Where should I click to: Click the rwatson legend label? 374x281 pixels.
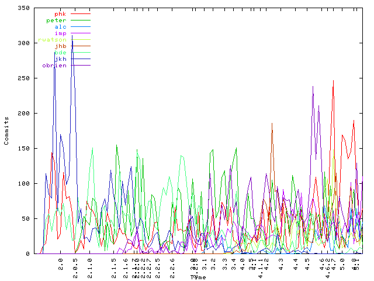click(52, 40)
